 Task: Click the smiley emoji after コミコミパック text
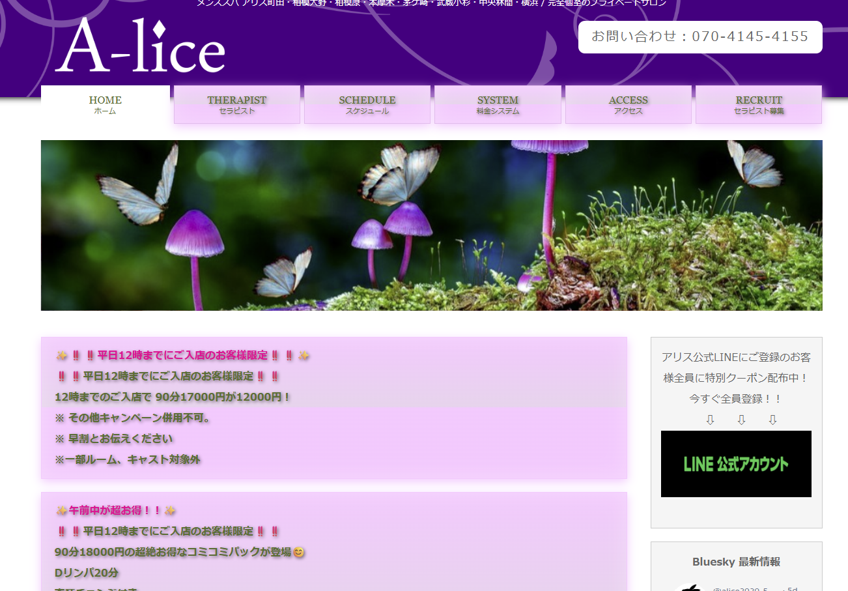pyautogui.click(x=299, y=552)
